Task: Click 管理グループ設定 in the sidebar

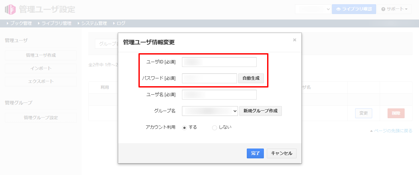Action: pos(41,118)
